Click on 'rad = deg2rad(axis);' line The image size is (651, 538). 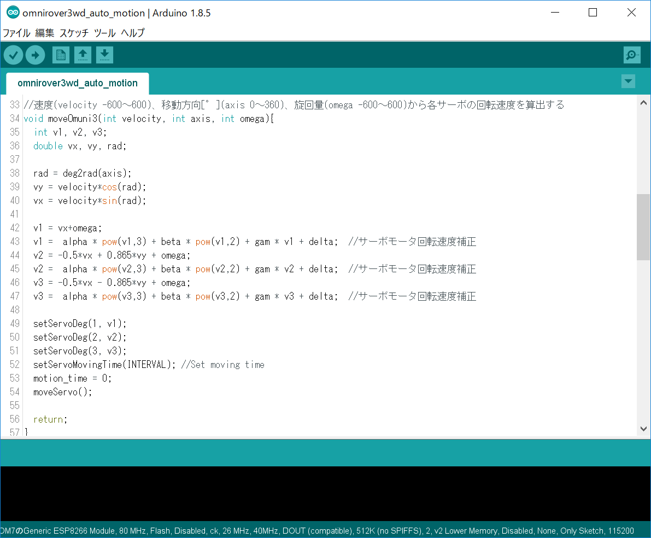82,173
